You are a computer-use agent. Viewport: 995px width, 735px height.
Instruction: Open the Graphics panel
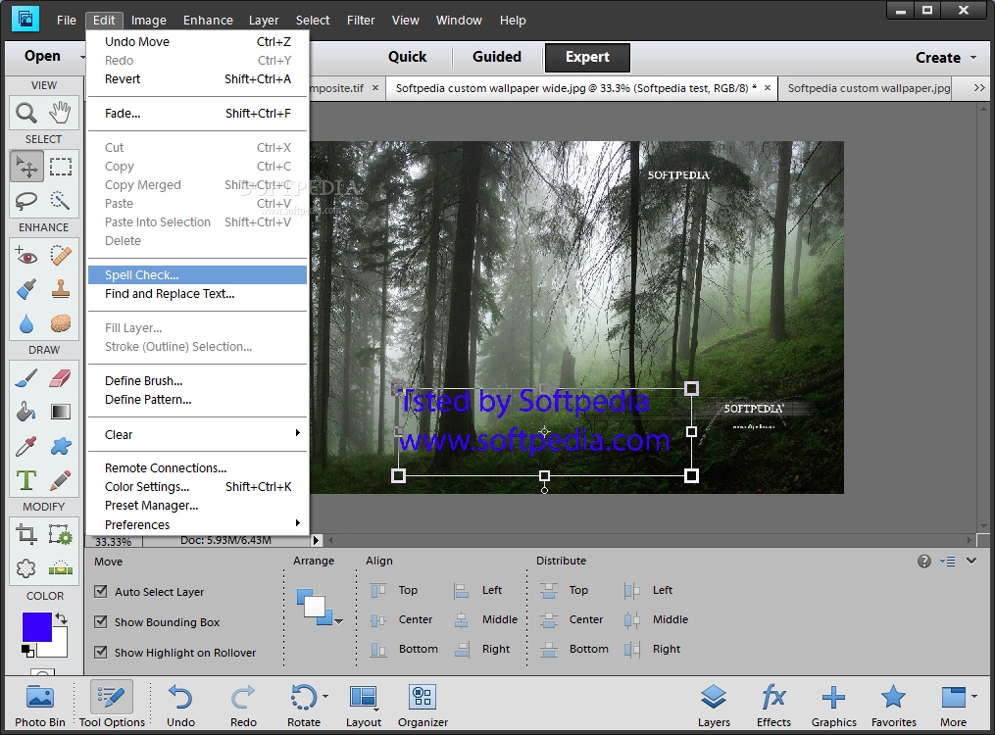[834, 706]
